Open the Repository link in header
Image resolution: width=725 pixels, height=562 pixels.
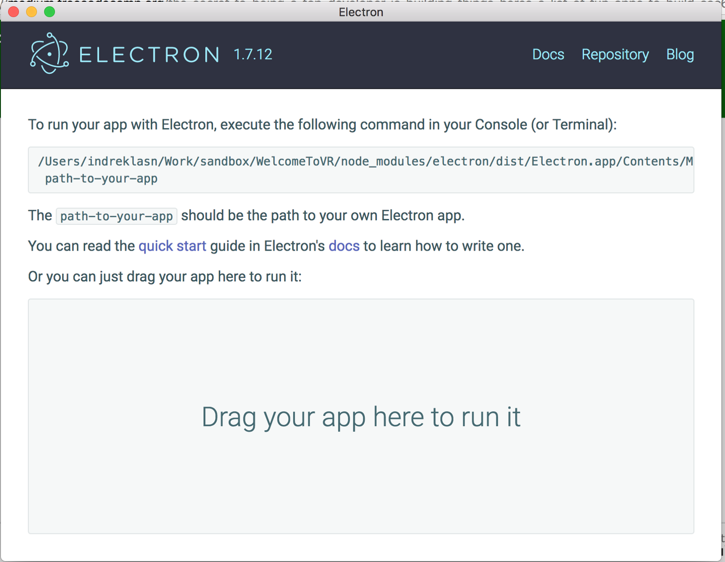tap(615, 55)
